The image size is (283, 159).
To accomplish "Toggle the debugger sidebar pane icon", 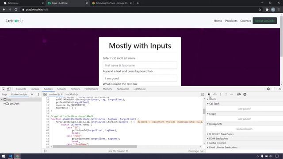I will click(x=203, y=94).
